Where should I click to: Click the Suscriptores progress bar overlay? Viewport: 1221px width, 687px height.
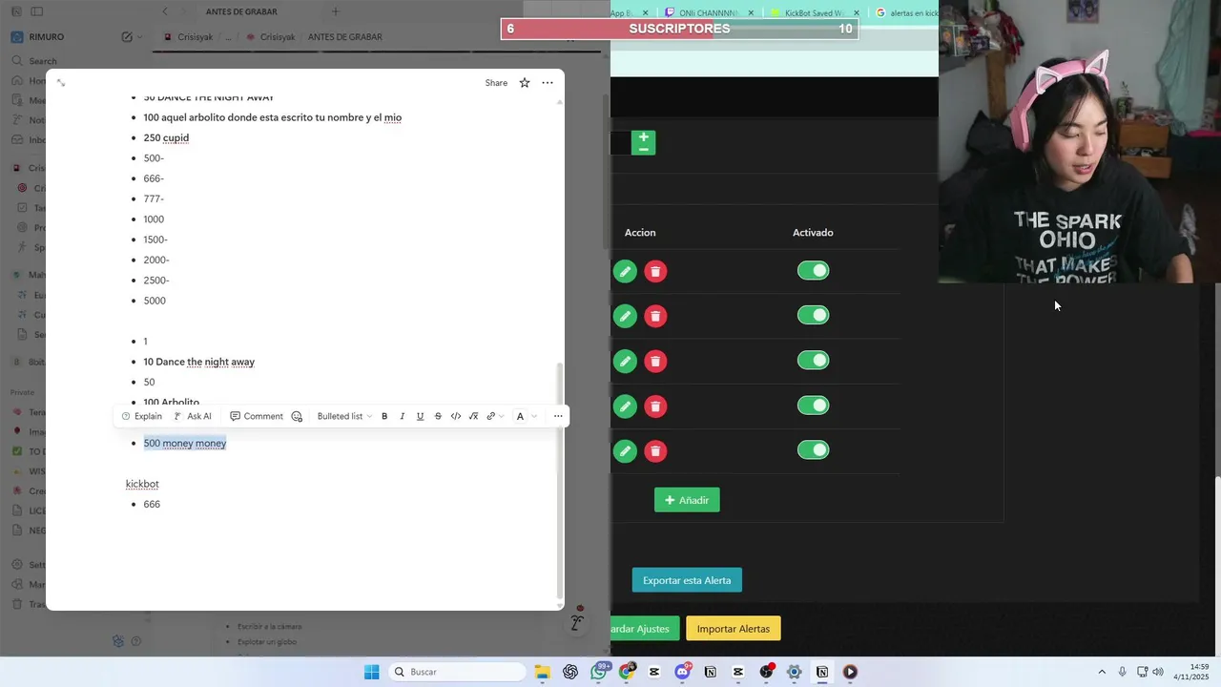click(679, 29)
